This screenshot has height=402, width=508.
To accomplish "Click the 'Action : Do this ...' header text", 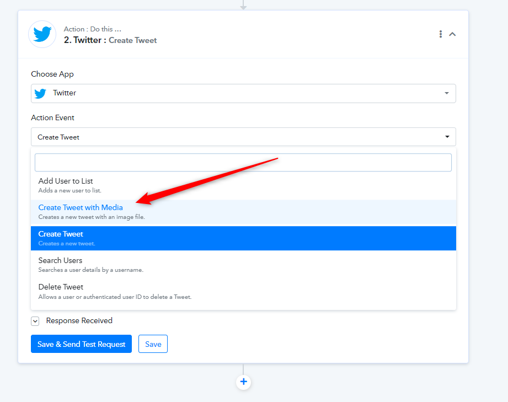I will (x=92, y=29).
